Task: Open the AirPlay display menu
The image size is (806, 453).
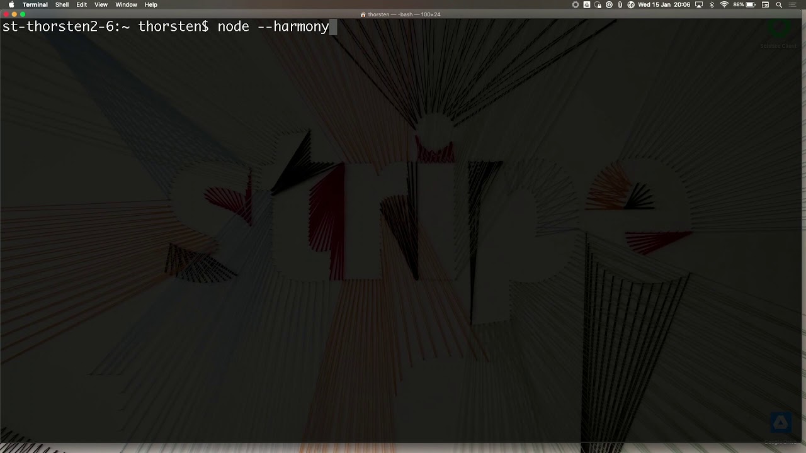Action: tap(699, 4)
